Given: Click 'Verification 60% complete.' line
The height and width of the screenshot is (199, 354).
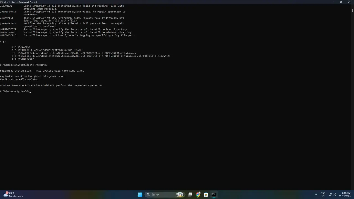Looking at the screenshot, I should (x=19, y=80).
